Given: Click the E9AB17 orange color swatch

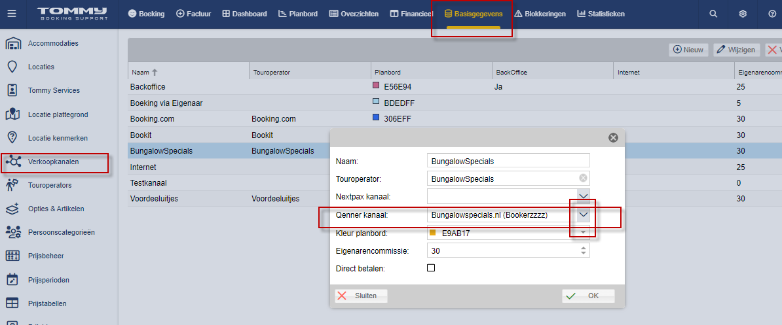Looking at the screenshot, I should coord(432,232).
